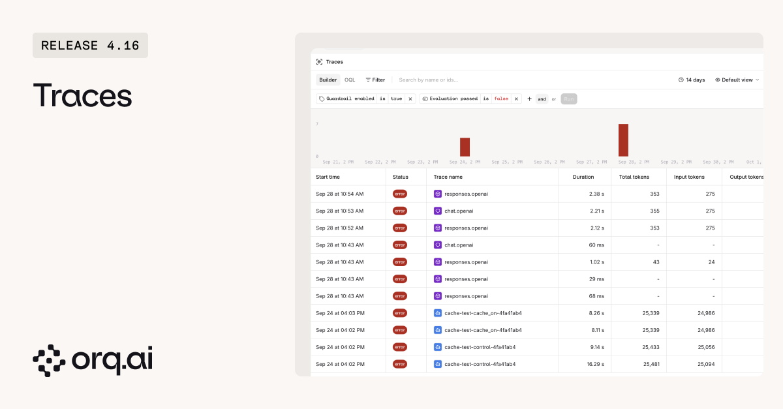783x409 pixels.
Task: Click the icon of cache-test-cache_on trace lasting 8.11 s
Action: tap(438, 330)
